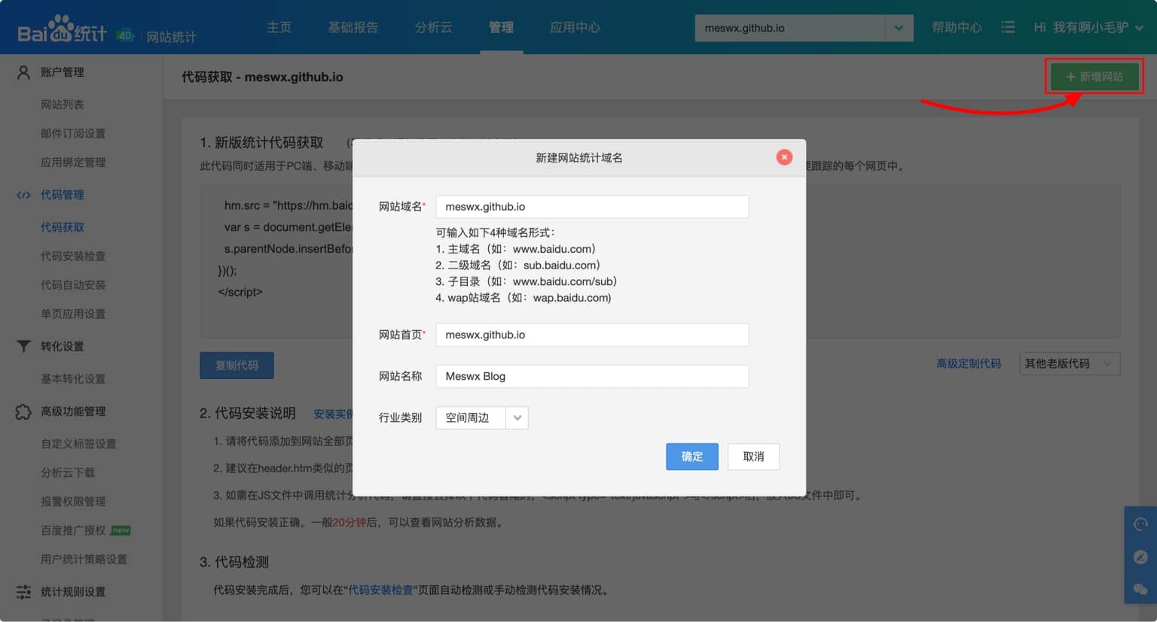The width and height of the screenshot is (1157, 622).
Task: Cancel the dialog with 取消
Action: pyautogui.click(x=753, y=457)
